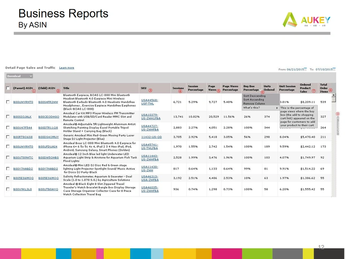Open SKU link USA46035-US-ZWHFBA
345x259 pixels.
point(150,189)
